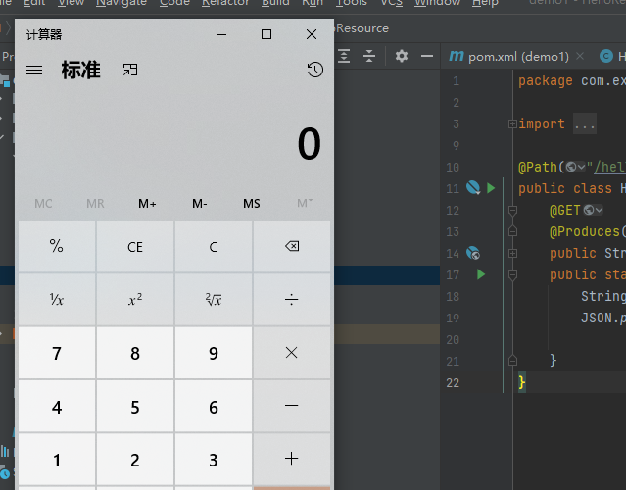626x490 pixels.
Task: Open the Help menu in IDE
Action: (485, 3)
